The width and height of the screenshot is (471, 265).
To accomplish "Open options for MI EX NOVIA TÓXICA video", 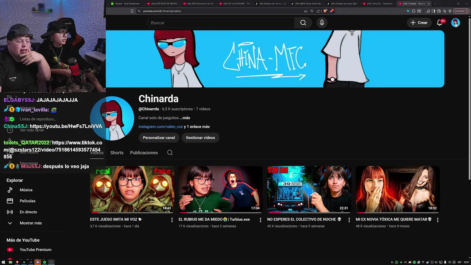I will tap(438, 220).
